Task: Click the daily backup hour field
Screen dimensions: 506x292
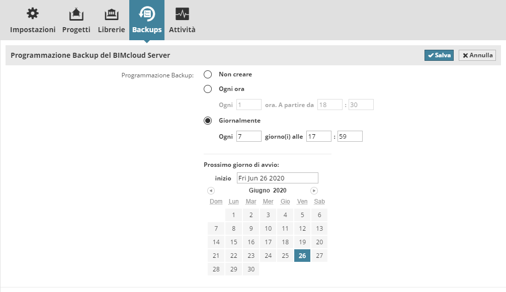Action: pyautogui.click(x=319, y=136)
